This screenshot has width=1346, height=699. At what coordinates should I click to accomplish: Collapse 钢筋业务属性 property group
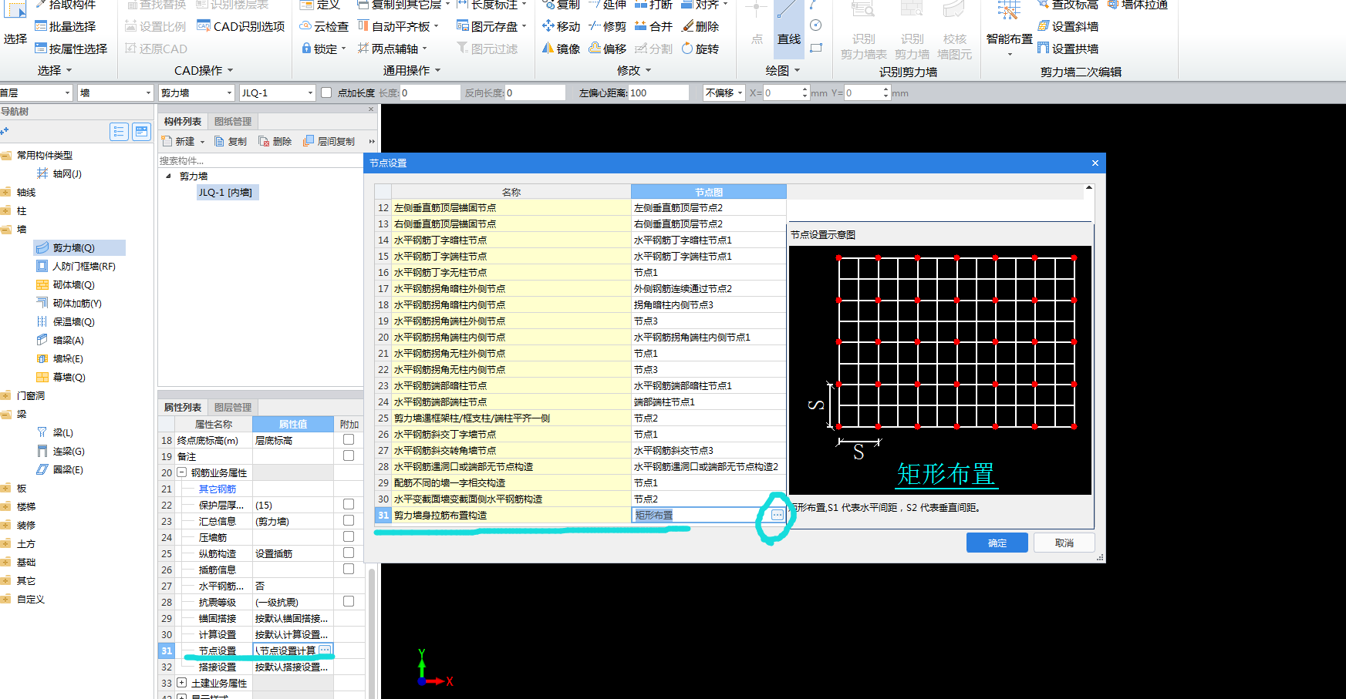(x=182, y=472)
